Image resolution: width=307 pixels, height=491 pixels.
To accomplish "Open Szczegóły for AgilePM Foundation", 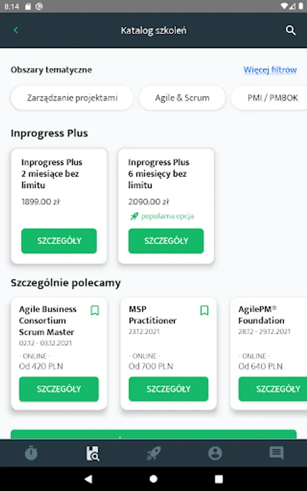I will click(273, 389).
